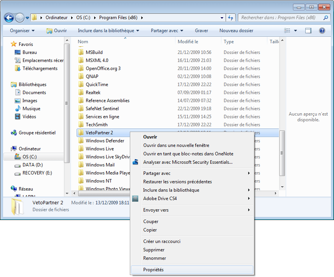Click Nouveau dossier in the toolbar
Viewport: 334px width, 277px height.
pyautogui.click(x=236, y=31)
